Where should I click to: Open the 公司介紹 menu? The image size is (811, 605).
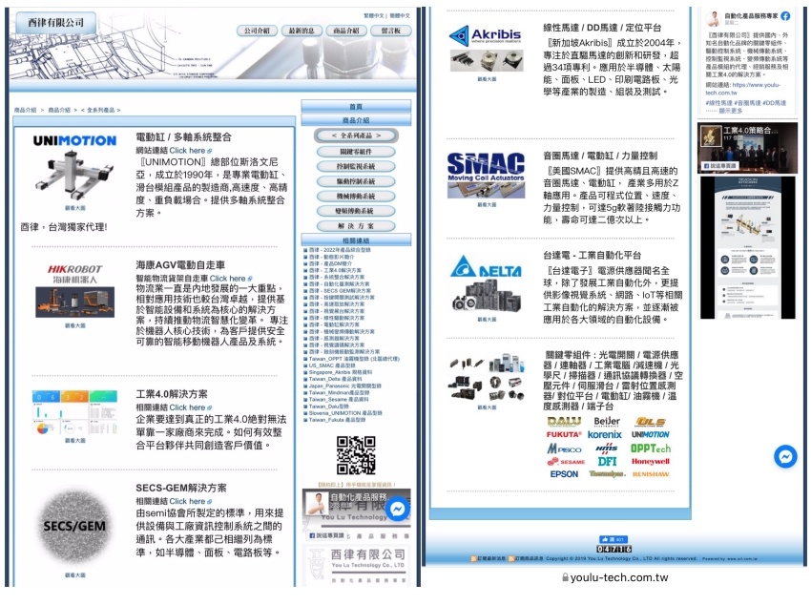click(257, 31)
